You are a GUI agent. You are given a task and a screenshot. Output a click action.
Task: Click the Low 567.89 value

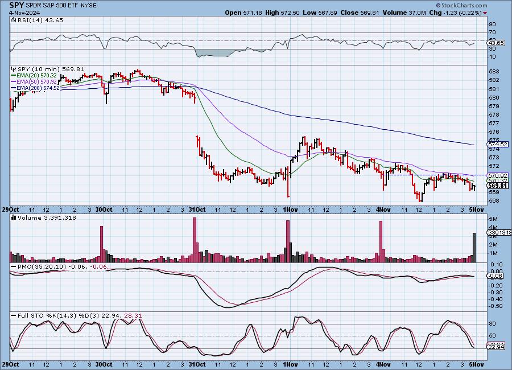coord(320,13)
